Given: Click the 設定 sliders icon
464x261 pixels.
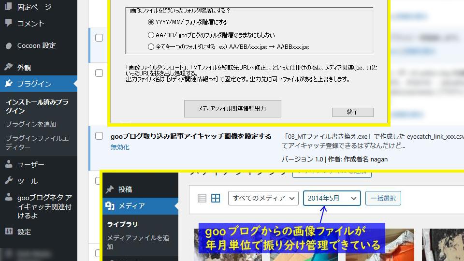Looking at the screenshot, I should [x=9, y=231].
